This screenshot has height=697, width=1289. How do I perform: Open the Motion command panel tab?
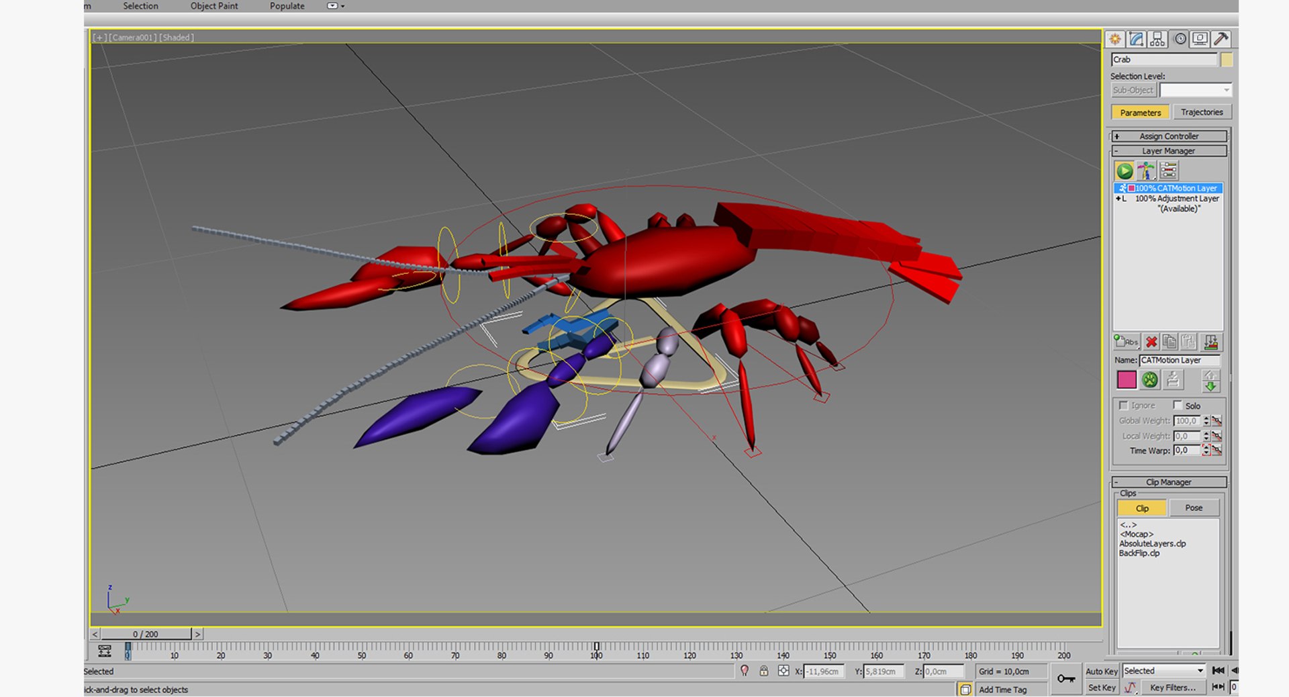click(x=1180, y=39)
